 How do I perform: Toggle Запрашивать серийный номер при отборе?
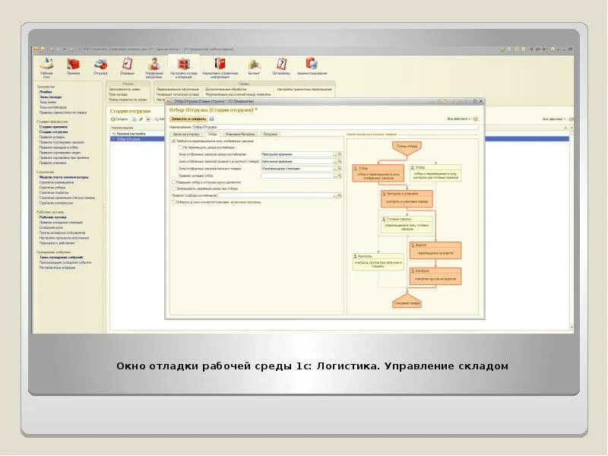click(174, 188)
